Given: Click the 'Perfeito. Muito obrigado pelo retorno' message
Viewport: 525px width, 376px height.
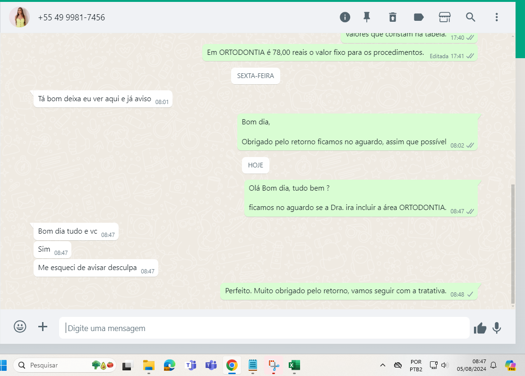Looking at the screenshot, I should 349,291.
